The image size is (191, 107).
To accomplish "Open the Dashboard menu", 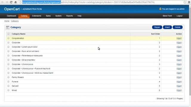I will coord(11,16).
